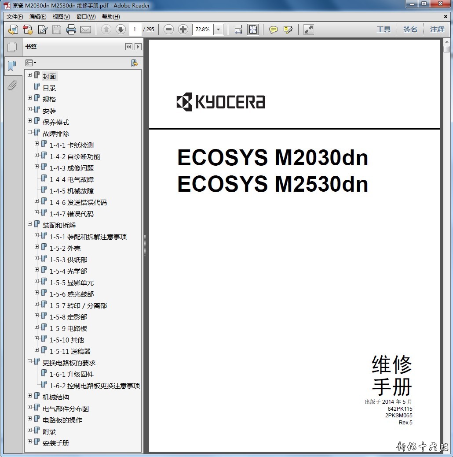Open the 文件(F) menu

[15, 17]
